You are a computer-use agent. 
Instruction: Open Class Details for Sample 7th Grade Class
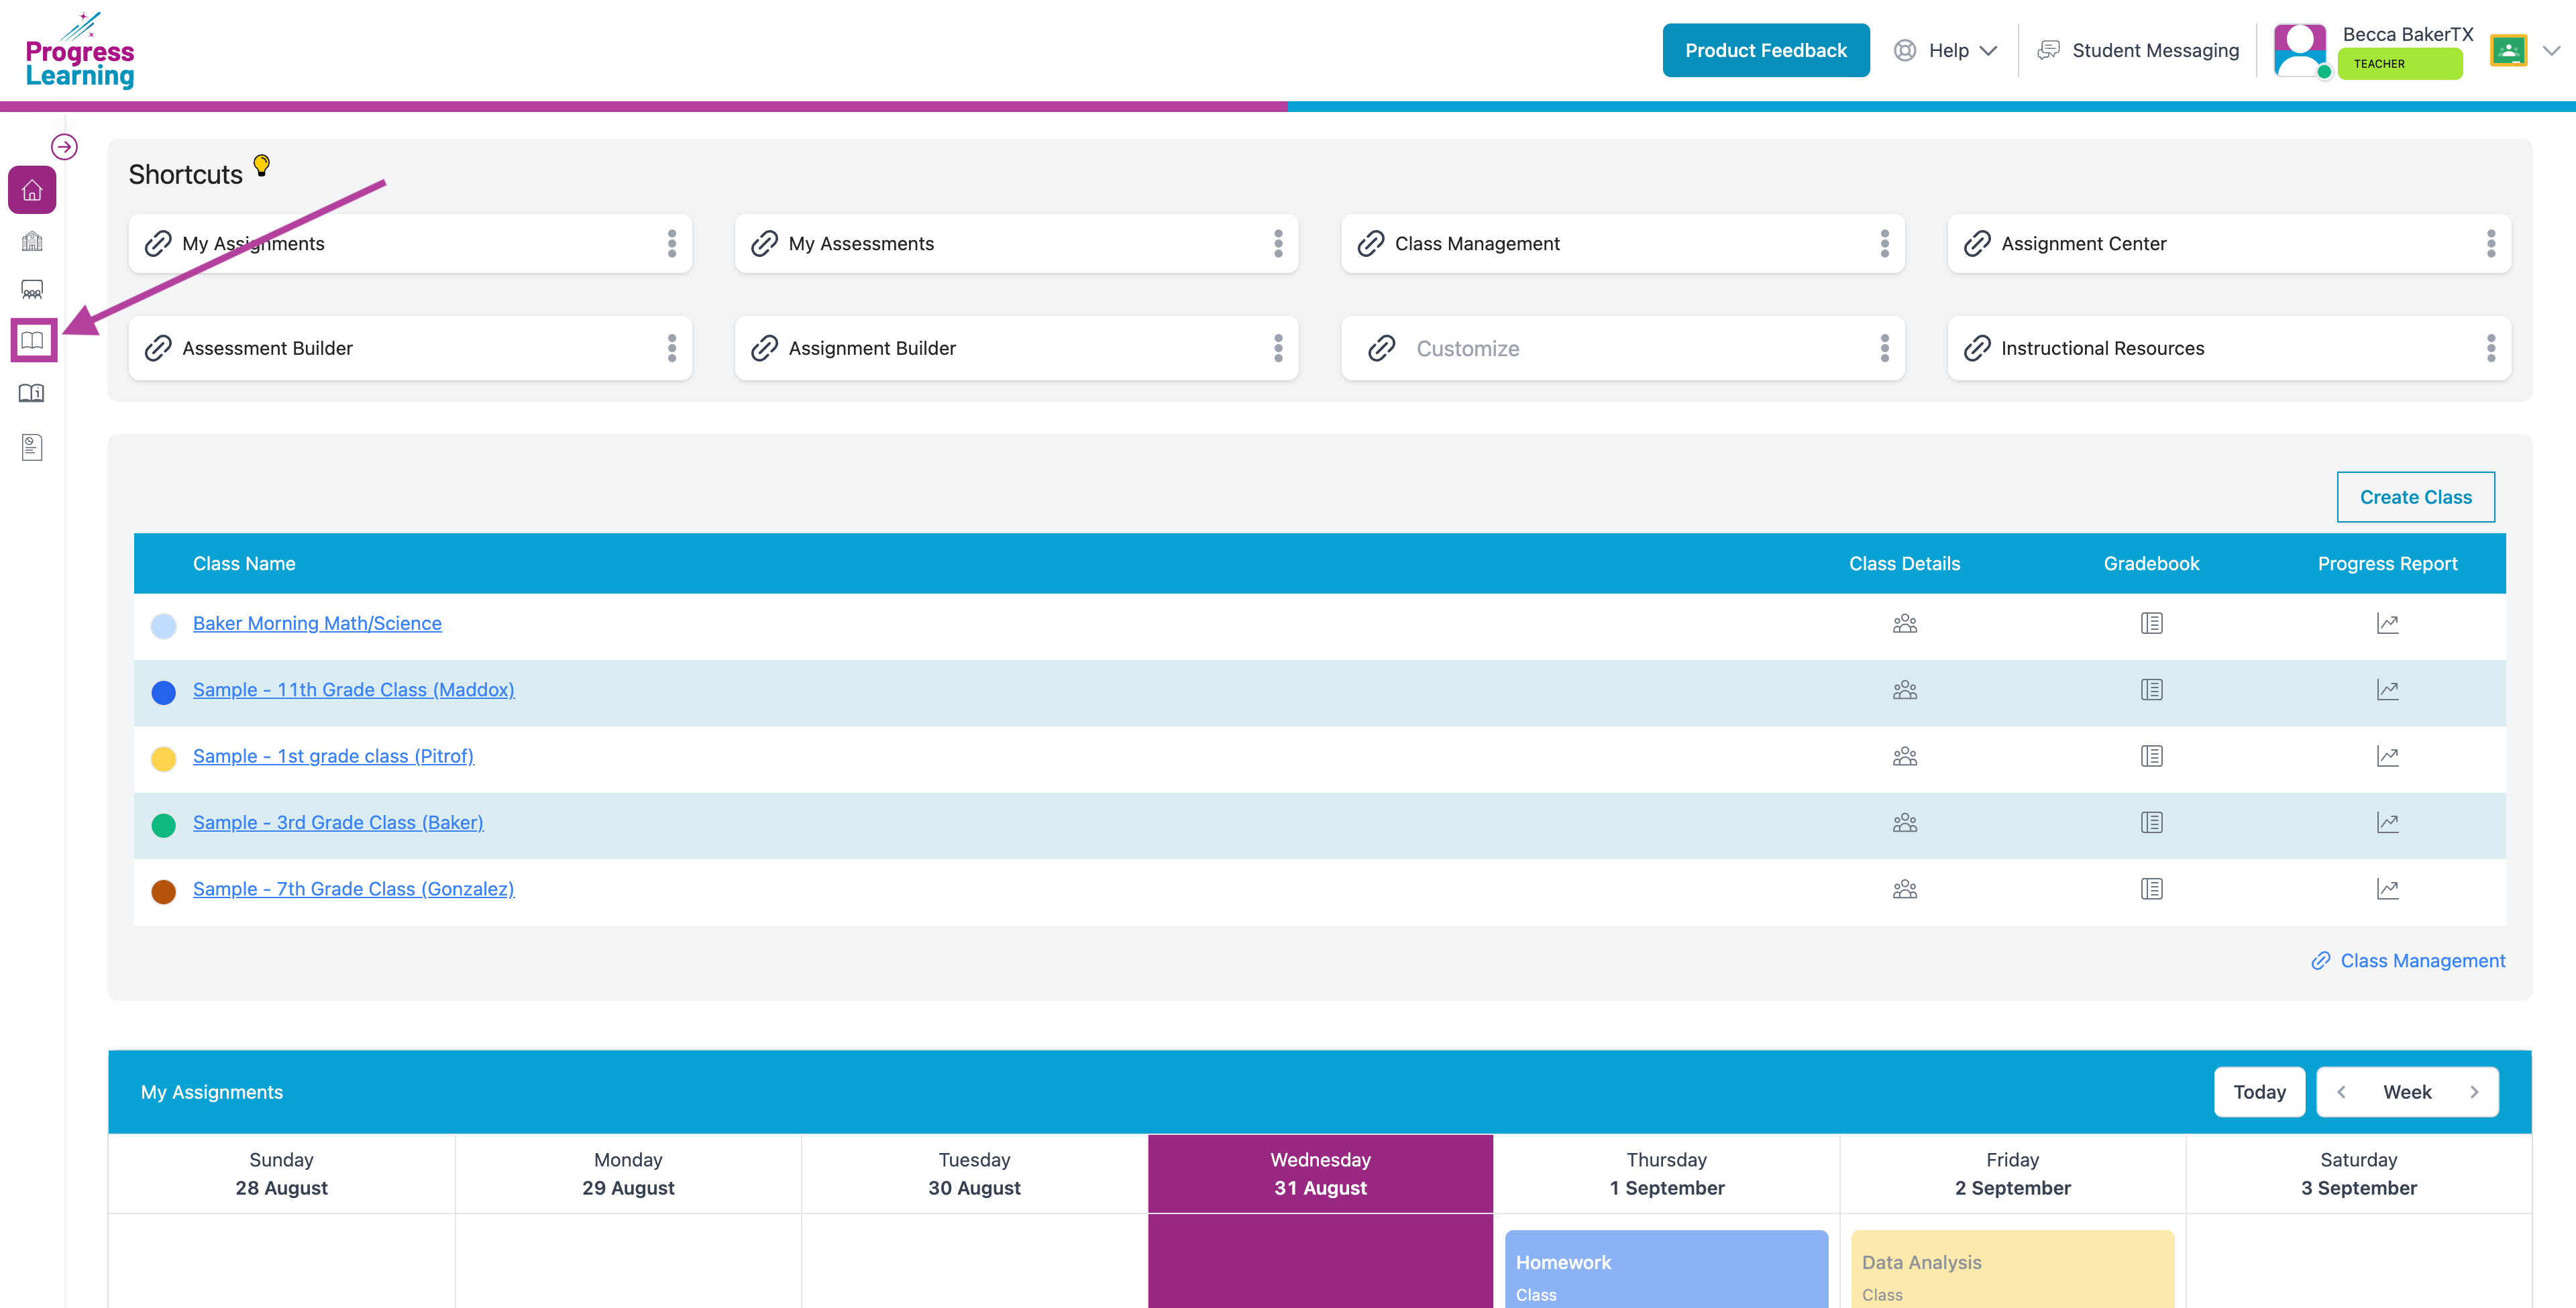(x=1905, y=889)
